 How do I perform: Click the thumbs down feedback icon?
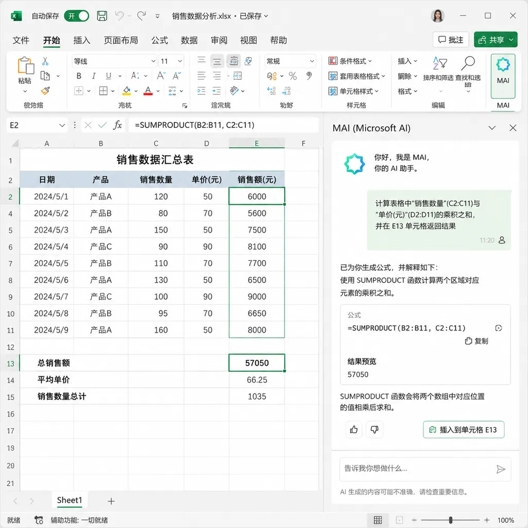(374, 430)
